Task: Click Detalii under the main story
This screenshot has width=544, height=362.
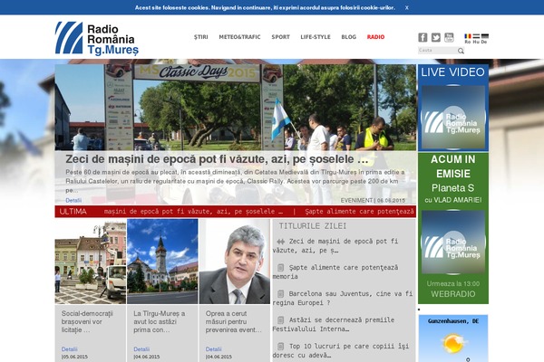Action: click(73, 200)
